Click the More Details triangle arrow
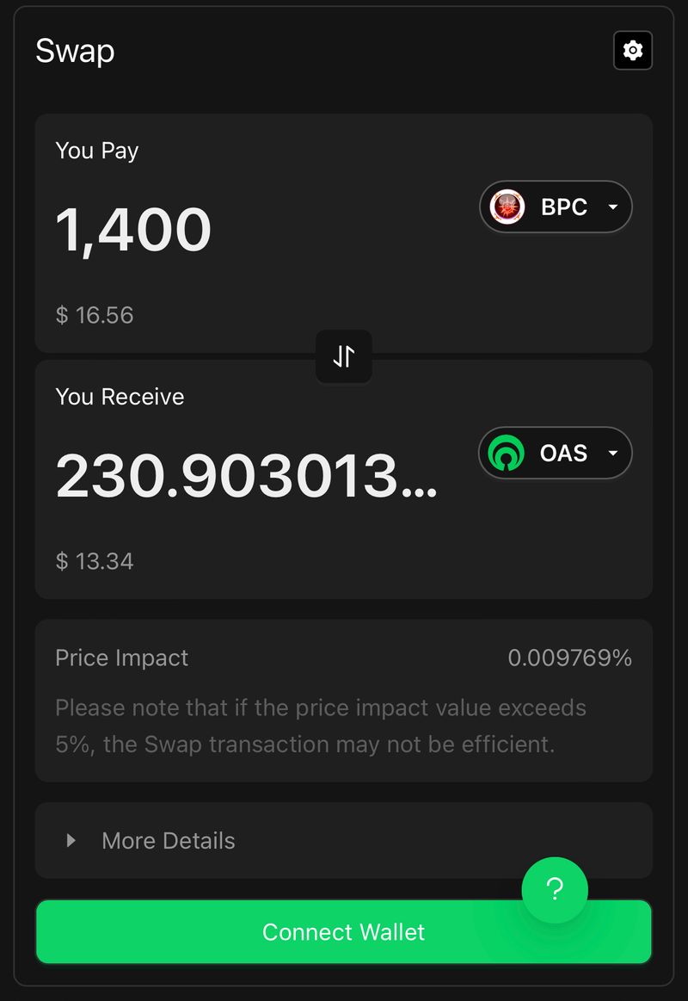Screen dimensions: 688x1001 (x=71, y=840)
